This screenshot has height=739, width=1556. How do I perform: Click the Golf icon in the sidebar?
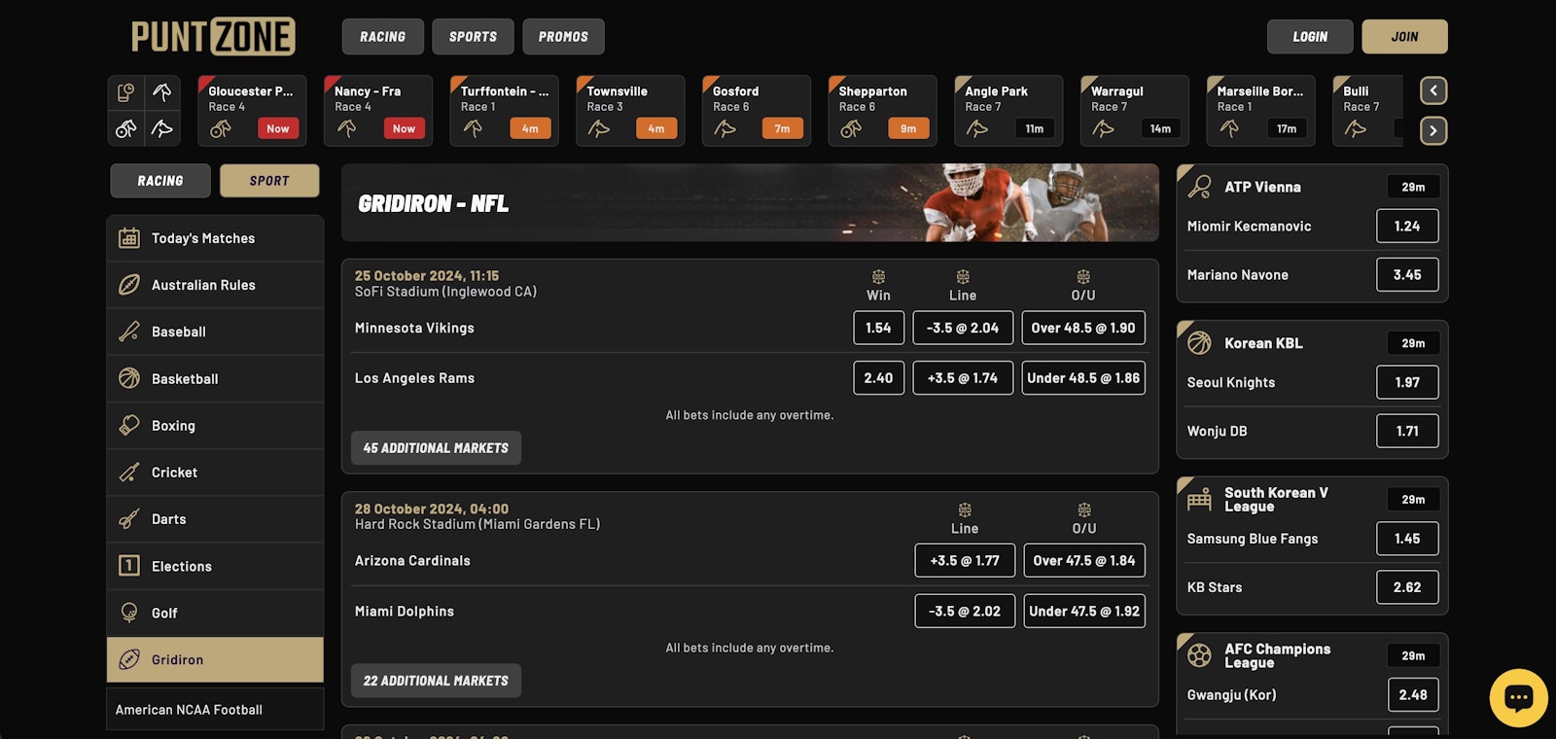pyautogui.click(x=129, y=613)
